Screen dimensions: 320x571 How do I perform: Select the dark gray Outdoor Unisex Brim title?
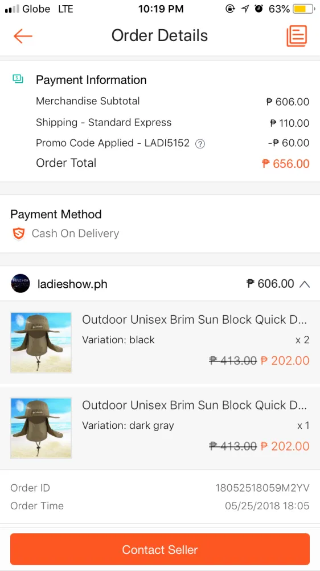pyautogui.click(x=195, y=405)
